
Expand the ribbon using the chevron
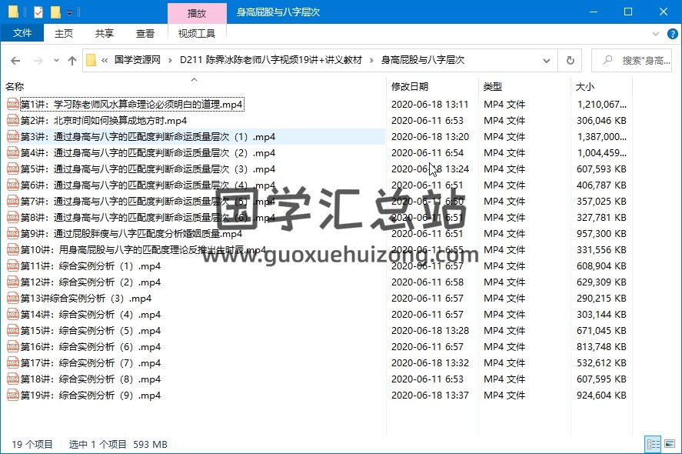tap(655, 33)
